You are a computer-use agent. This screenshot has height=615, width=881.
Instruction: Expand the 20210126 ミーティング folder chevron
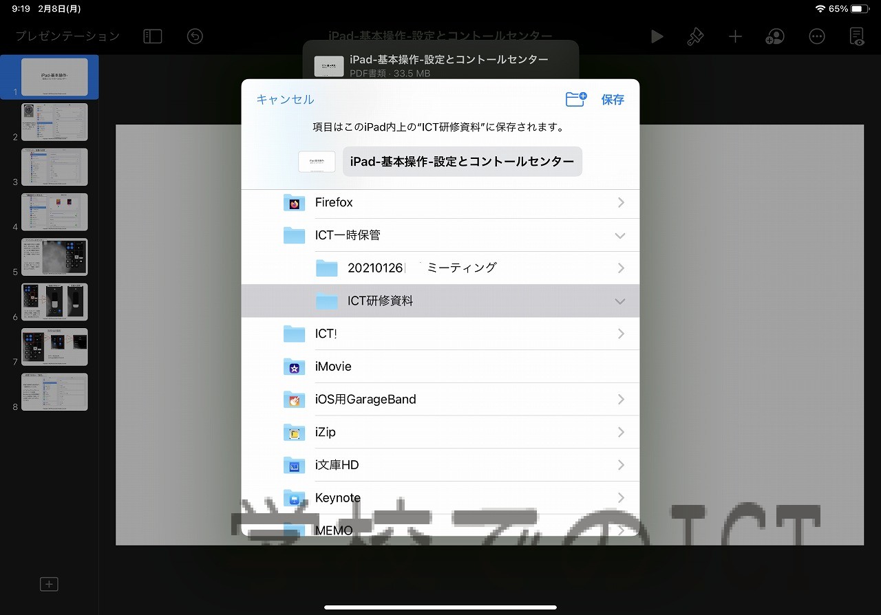point(621,268)
